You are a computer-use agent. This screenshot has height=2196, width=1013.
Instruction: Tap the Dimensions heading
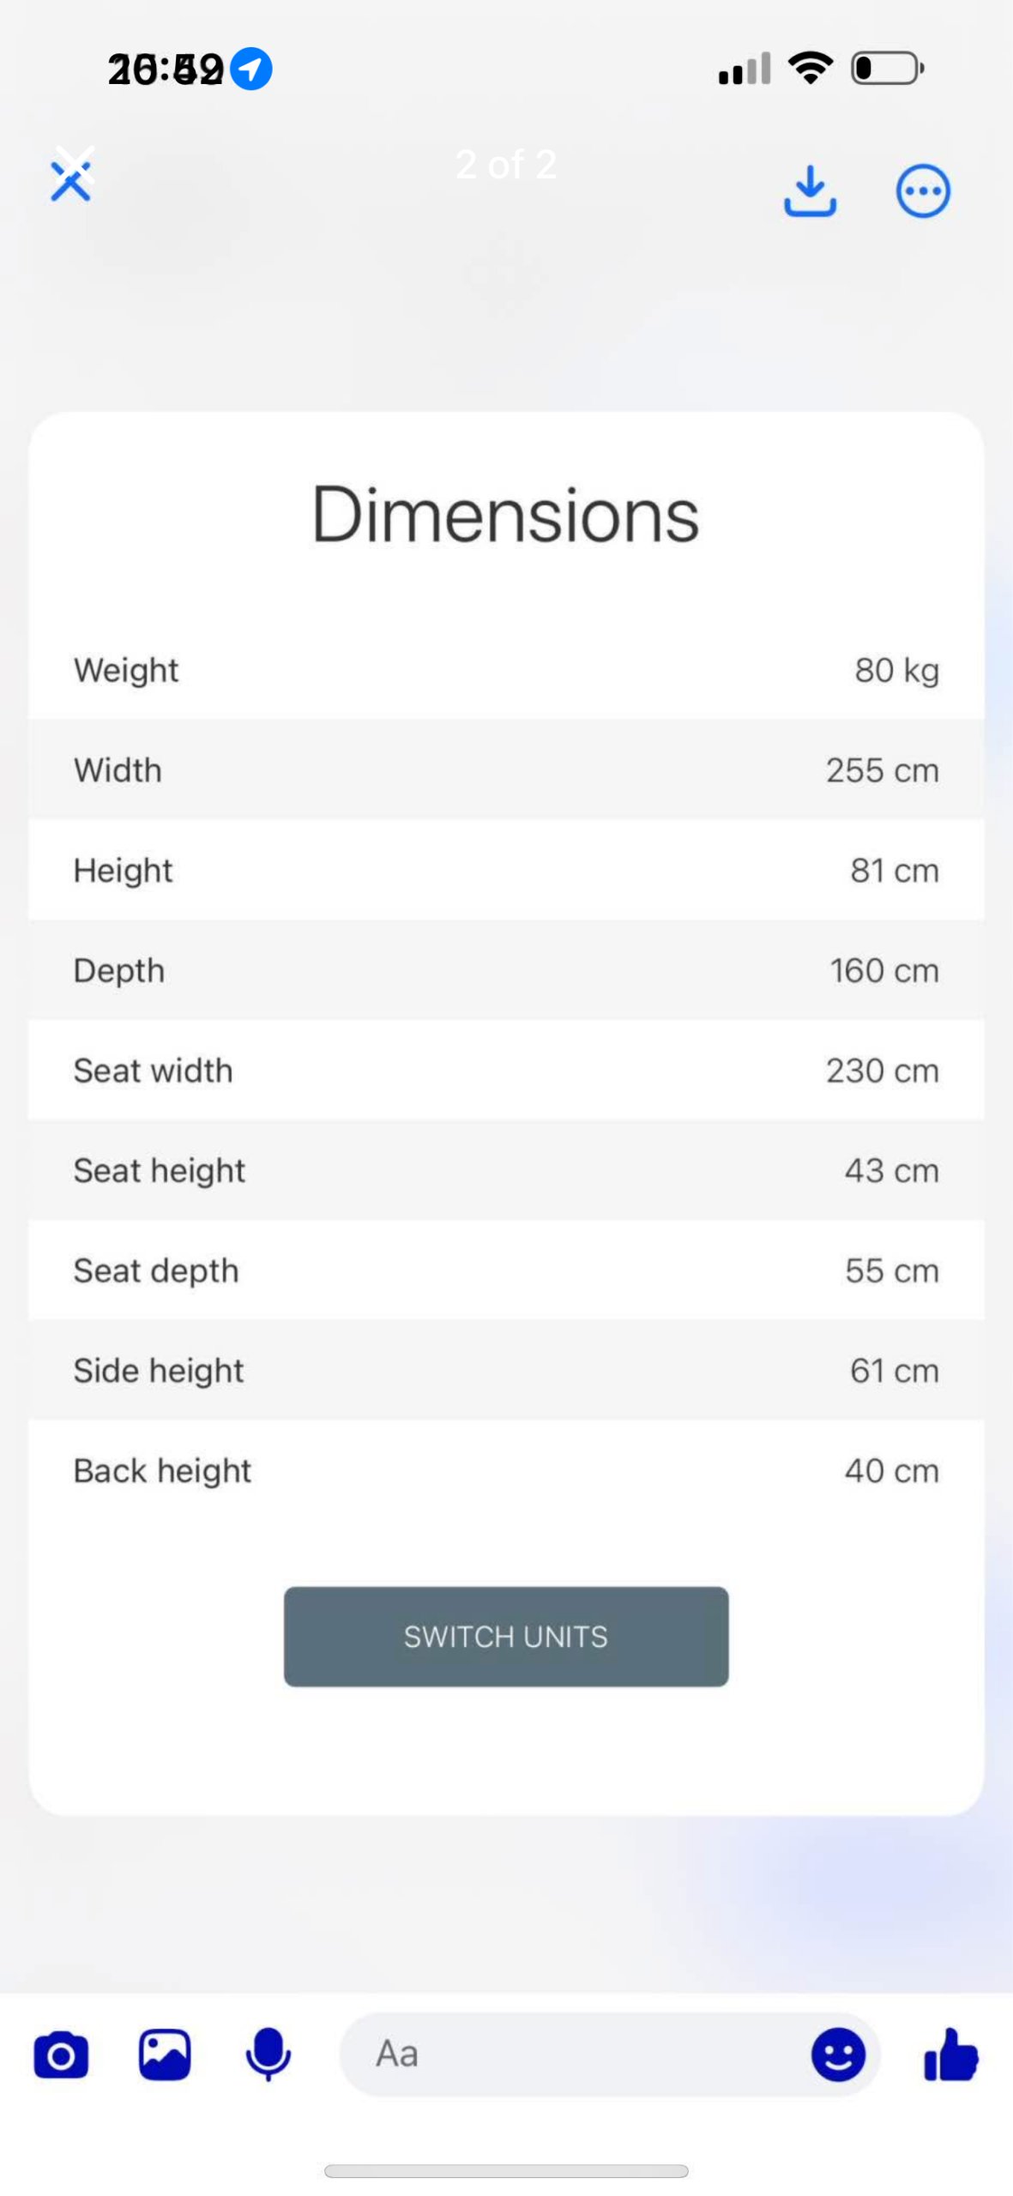[505, 515]
